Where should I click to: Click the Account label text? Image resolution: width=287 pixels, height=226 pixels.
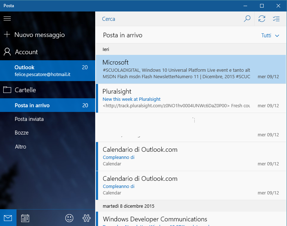coord(26,52)
